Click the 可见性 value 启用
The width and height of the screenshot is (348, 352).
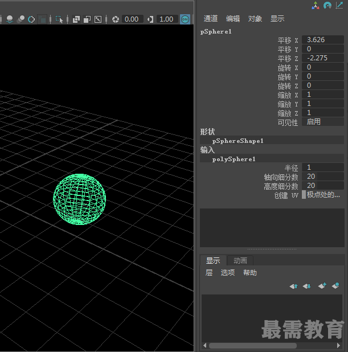coord(322,122)
